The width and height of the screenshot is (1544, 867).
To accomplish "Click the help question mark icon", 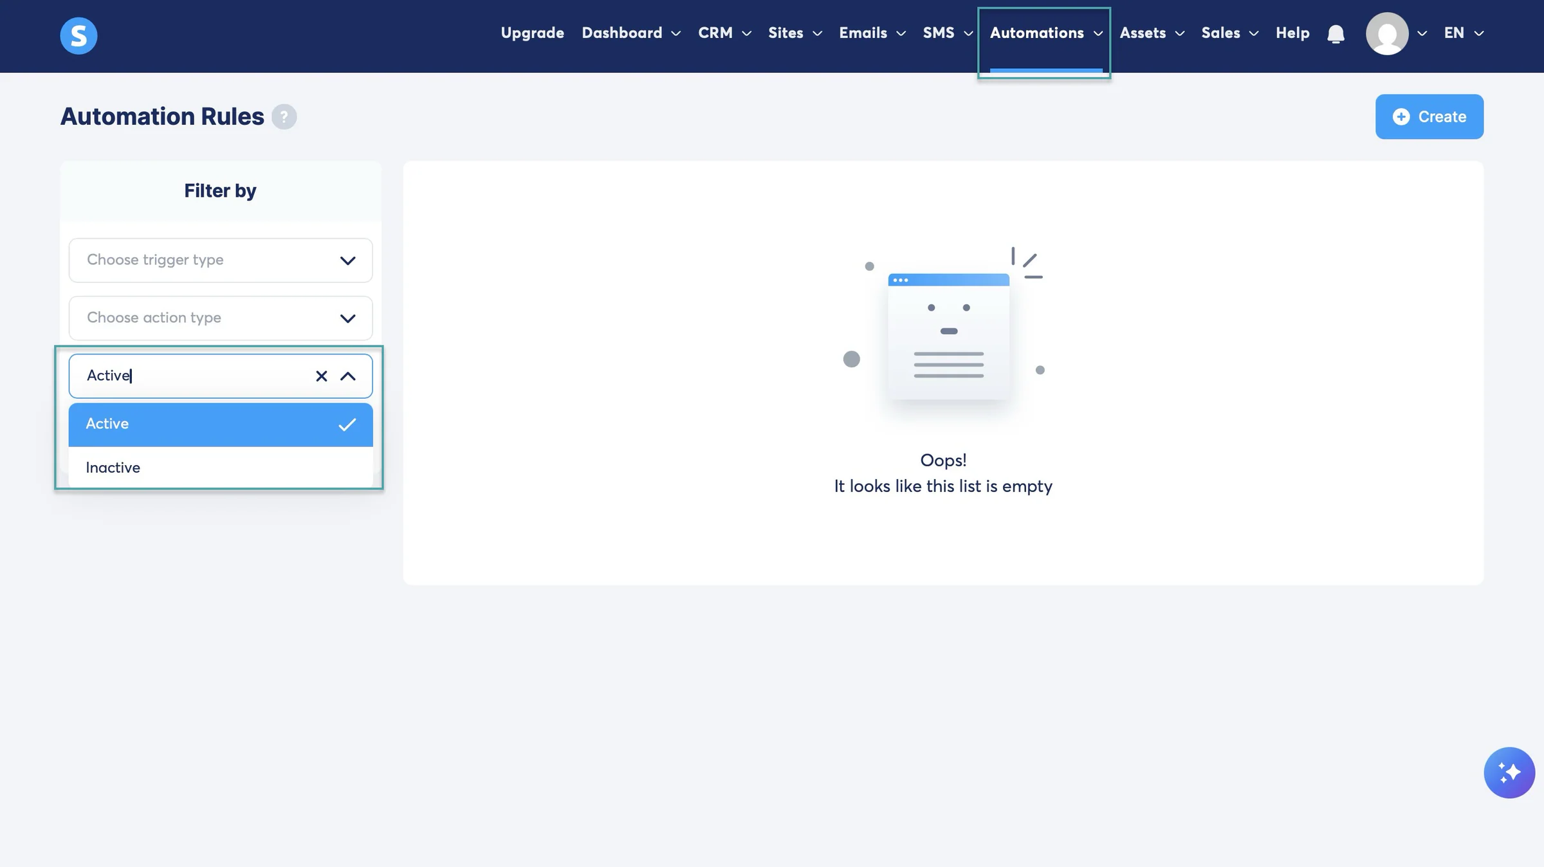I will (x=284, y=116).
